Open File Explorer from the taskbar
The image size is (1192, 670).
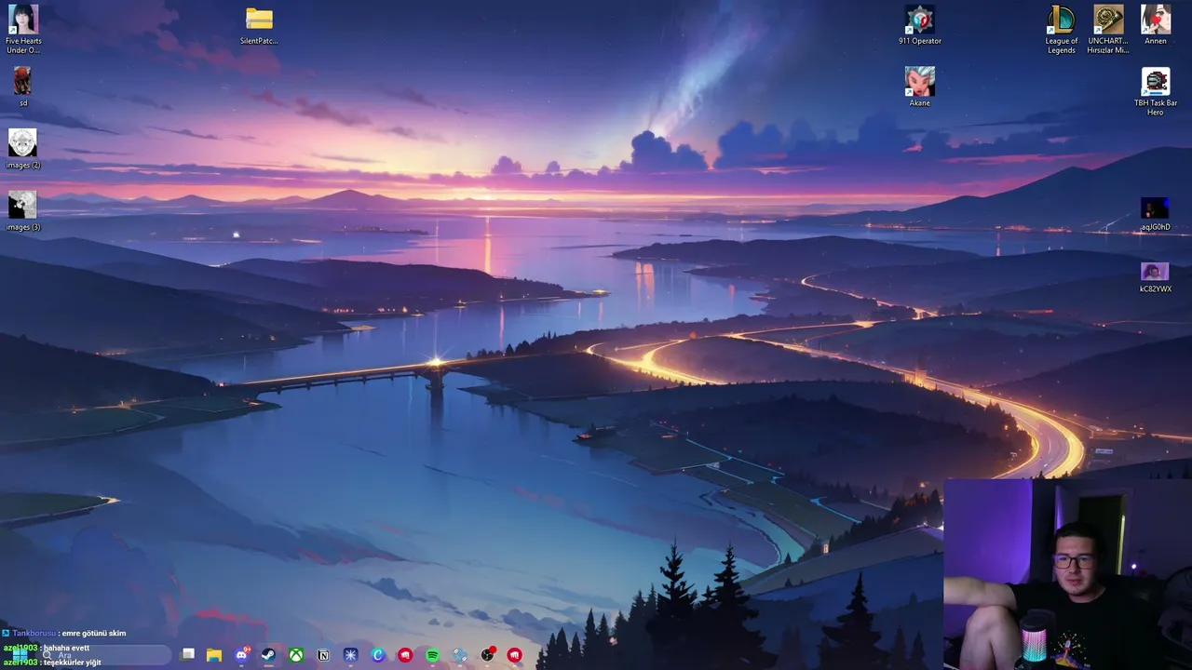pyautogui.click(x=214, y=655)
